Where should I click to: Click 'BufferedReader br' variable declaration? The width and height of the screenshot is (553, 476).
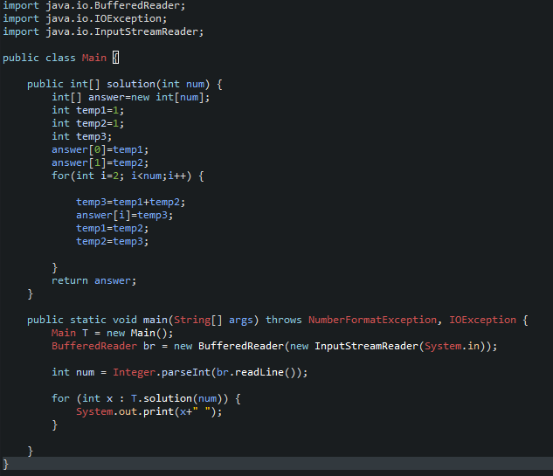coord(103,346)
